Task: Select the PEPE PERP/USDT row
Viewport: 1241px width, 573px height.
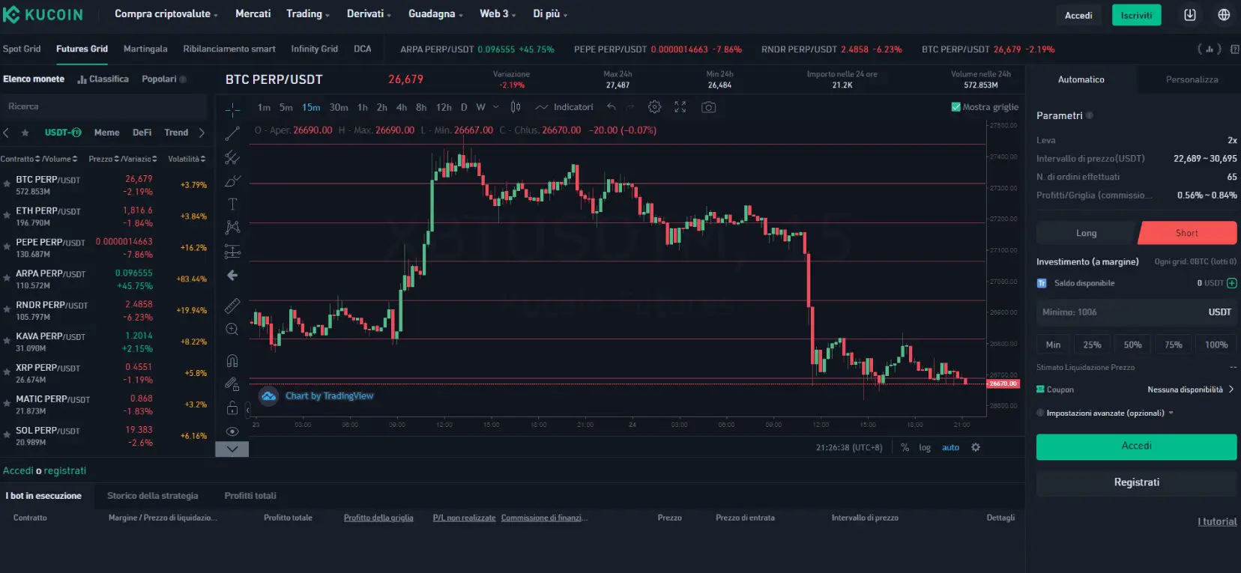Action: click(104, 248)
